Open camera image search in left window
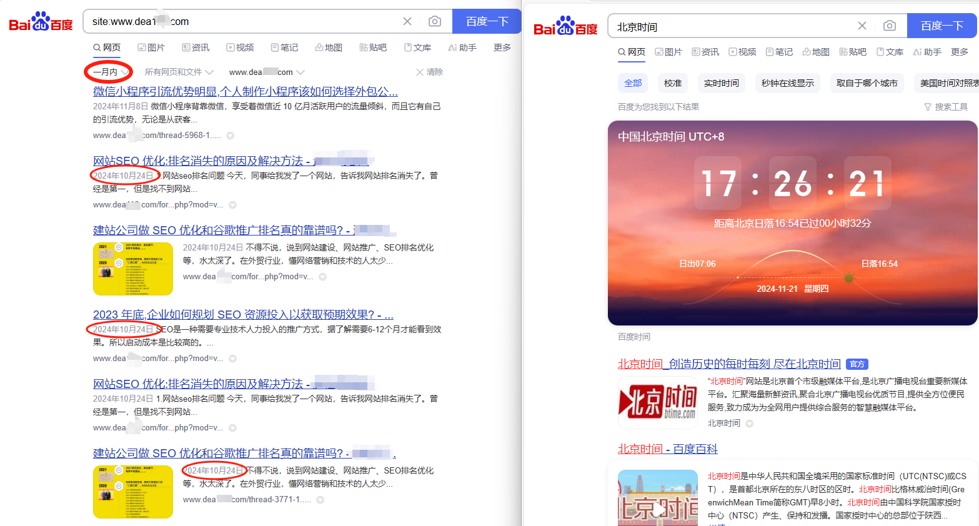This screenshot has height=526, width=979. [435, 21]
